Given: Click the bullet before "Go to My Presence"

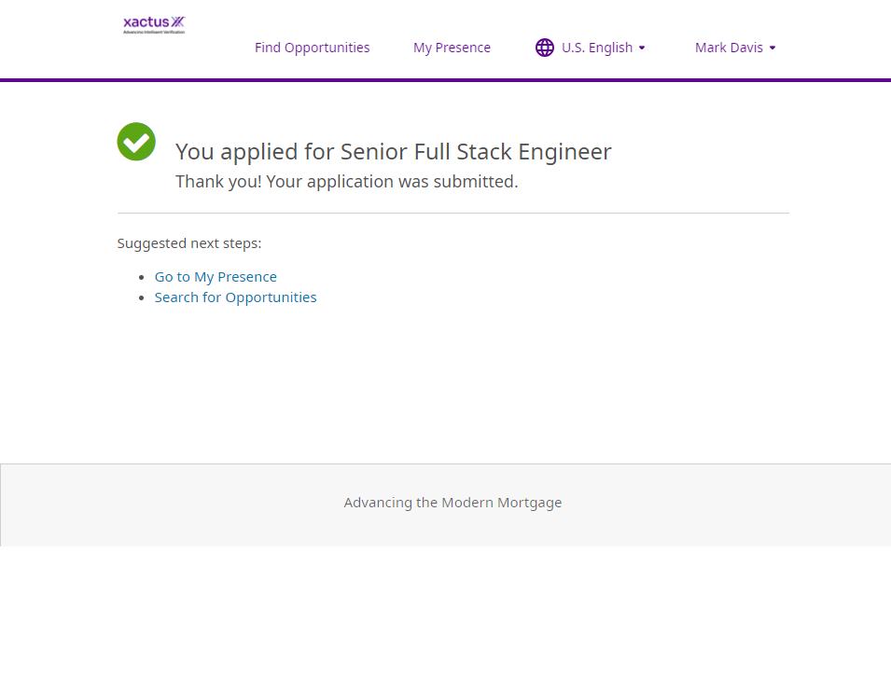Looking at the screenshot, I should point(142,278).
